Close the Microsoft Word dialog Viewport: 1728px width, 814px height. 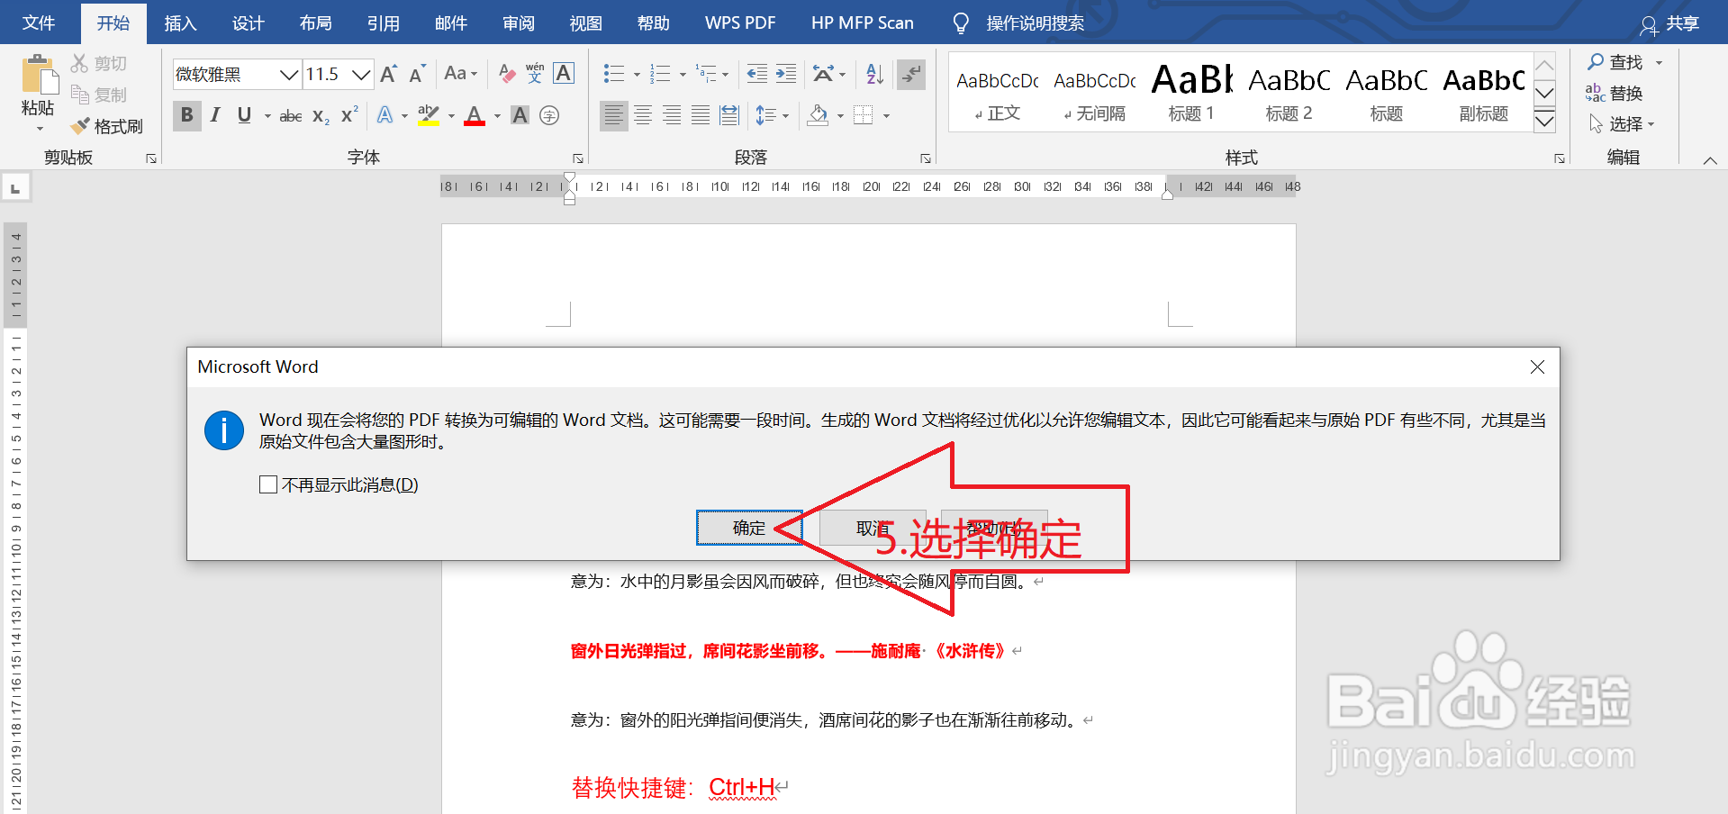[x=1537, y=366]
